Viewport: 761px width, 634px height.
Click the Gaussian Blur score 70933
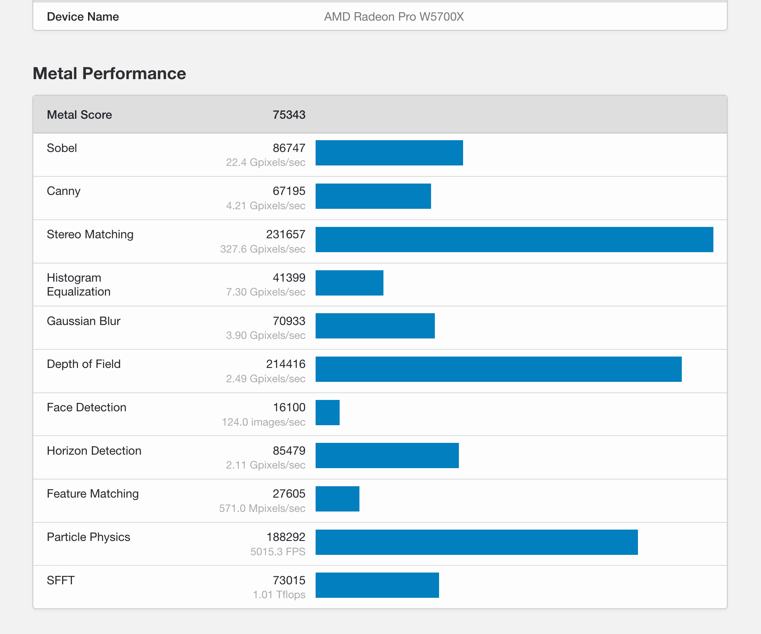point(289,321)
